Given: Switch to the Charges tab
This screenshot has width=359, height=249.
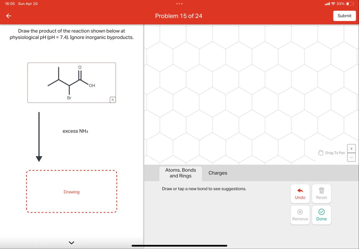Looking at the screenshot, I should pyautogui.click(x=218, y=173).
